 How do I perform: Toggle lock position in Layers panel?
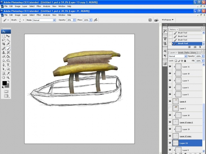[182, 61]
